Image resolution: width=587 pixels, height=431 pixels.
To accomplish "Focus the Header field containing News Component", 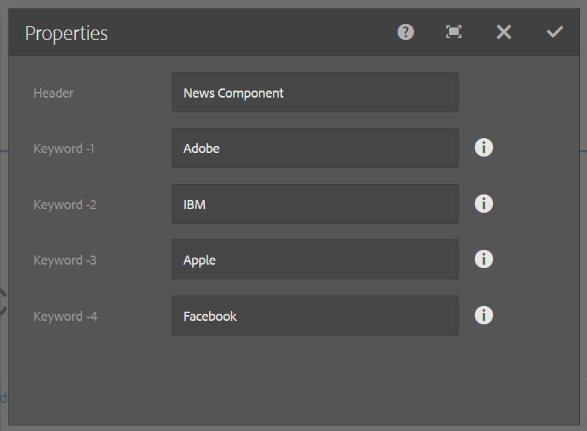I will pyautogui.click(x=315, y=93).
